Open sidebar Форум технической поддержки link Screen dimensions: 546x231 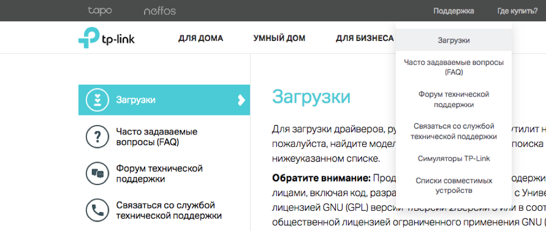(159, 174)
